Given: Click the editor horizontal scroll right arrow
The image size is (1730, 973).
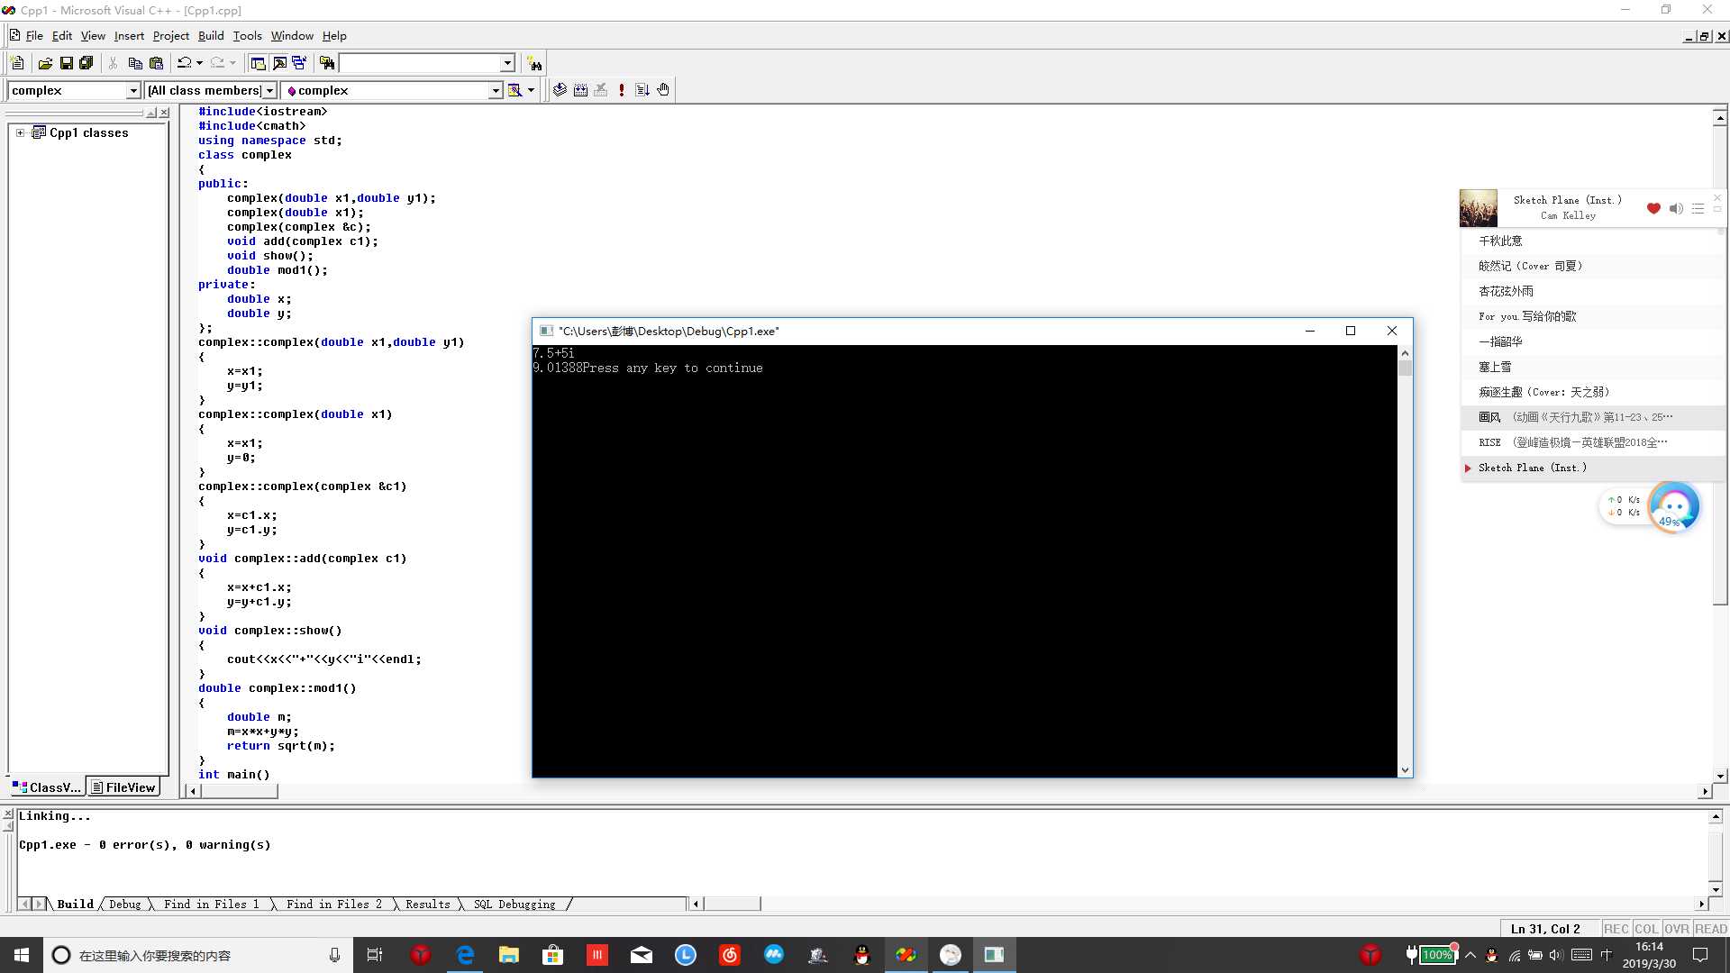Looking at the screenshot, I should coord(1705,791).
